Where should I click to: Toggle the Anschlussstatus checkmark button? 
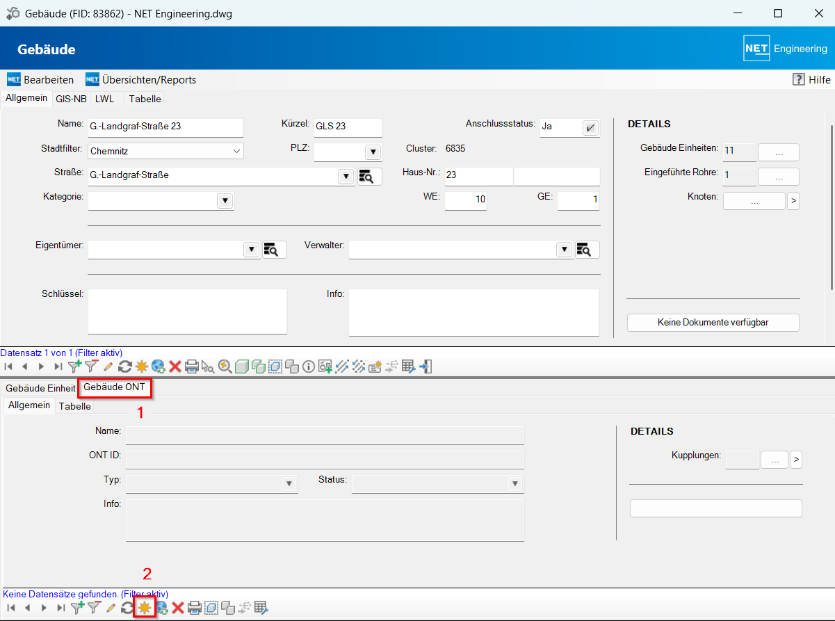tap(590, 128)
